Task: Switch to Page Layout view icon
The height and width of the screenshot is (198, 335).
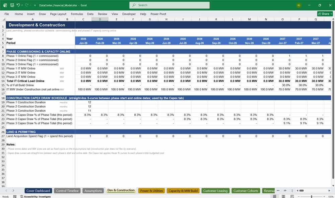Action: coord(283,196)
